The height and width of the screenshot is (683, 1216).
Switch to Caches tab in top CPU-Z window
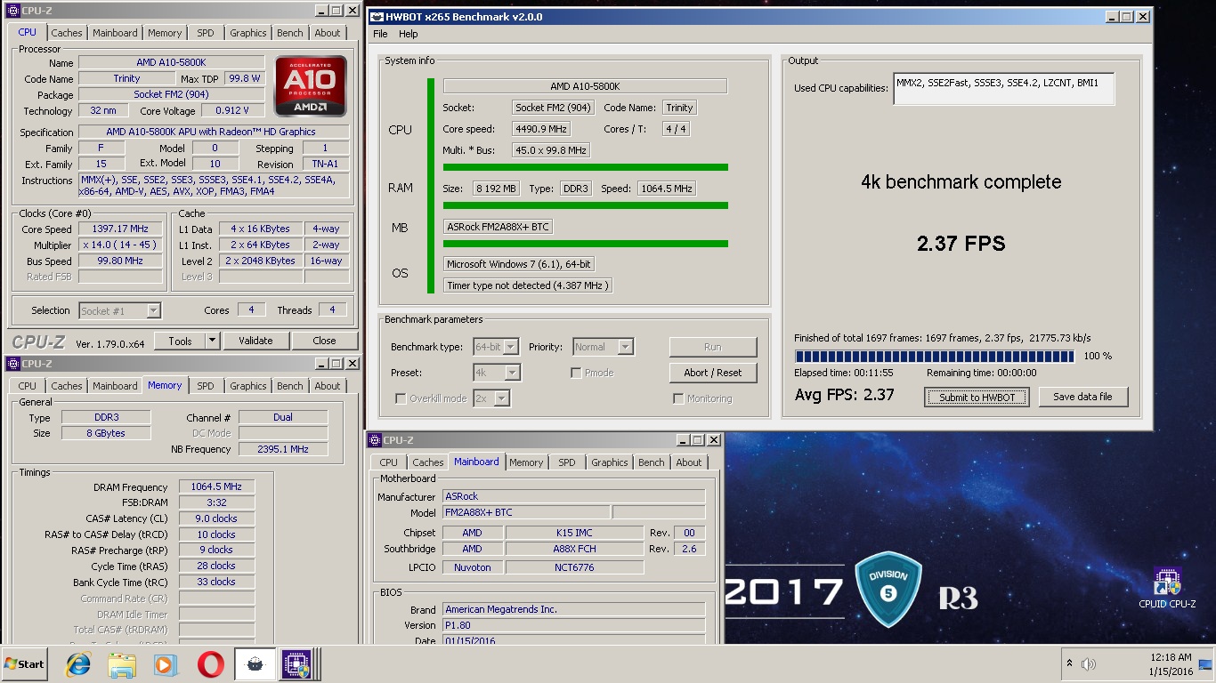point(67,33)
